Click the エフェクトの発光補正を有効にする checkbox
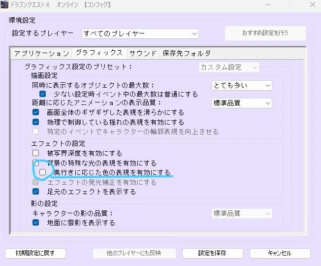The width and height of the screenshot is (321, 266). [35, 182]
